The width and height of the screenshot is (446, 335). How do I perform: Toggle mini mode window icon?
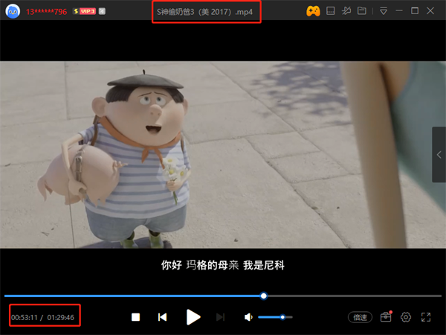pos(331,11)
